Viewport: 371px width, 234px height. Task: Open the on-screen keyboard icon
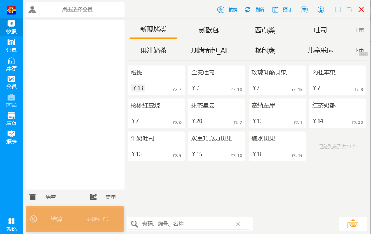(x=353, y=224)
